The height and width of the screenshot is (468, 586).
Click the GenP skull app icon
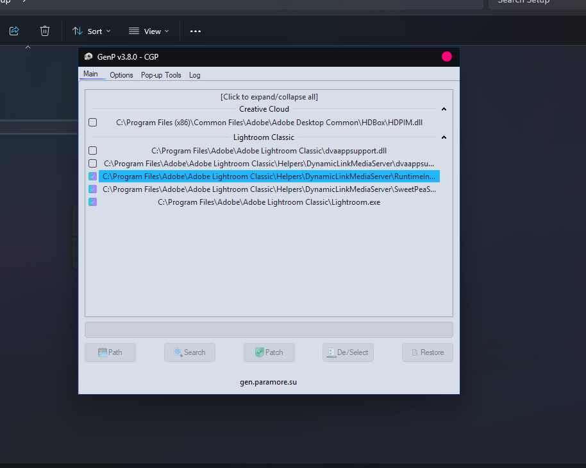pyautogui.click(x=88, y=57)
